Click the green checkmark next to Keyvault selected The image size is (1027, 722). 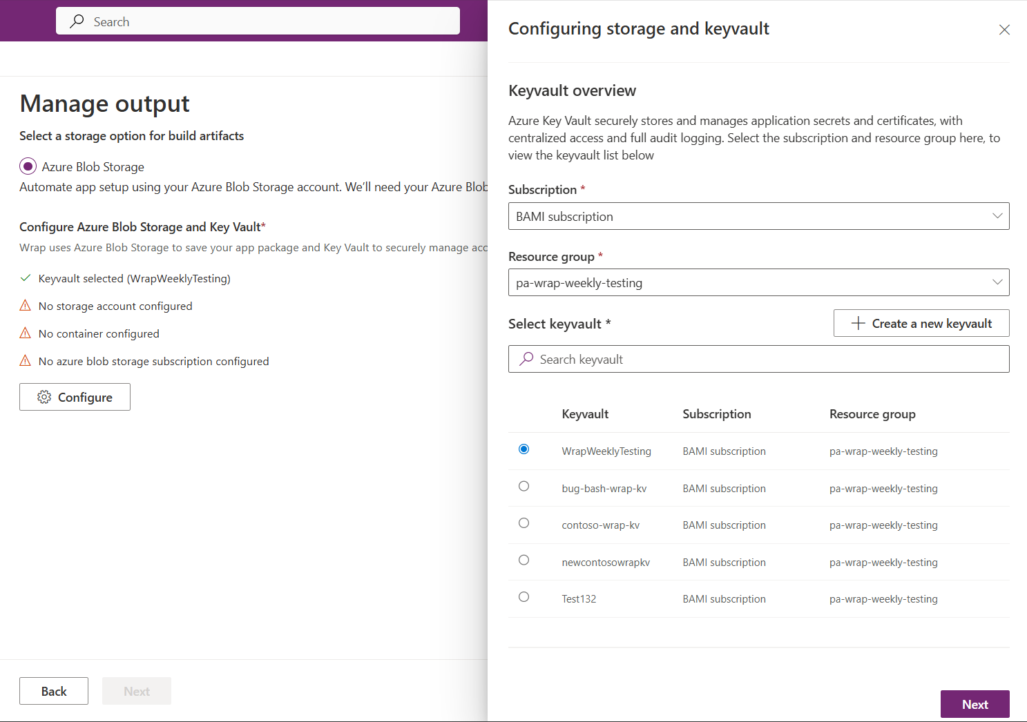click(x=26, y=278)
